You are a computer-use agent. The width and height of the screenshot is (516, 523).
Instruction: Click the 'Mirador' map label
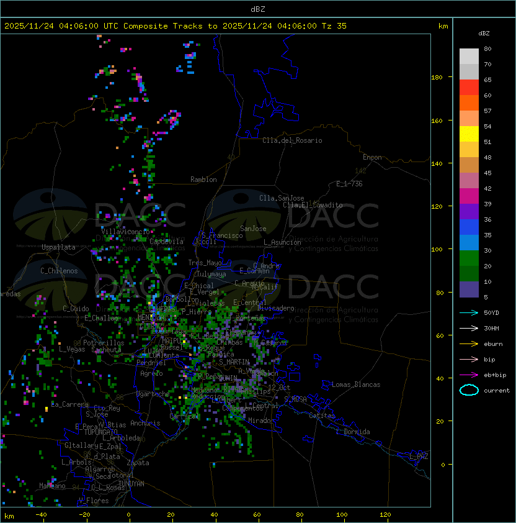coord(261,421)
